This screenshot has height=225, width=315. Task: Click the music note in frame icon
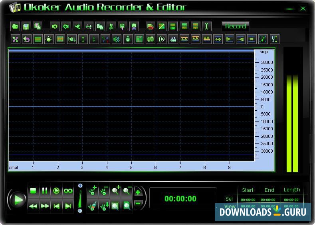(263, 39)
